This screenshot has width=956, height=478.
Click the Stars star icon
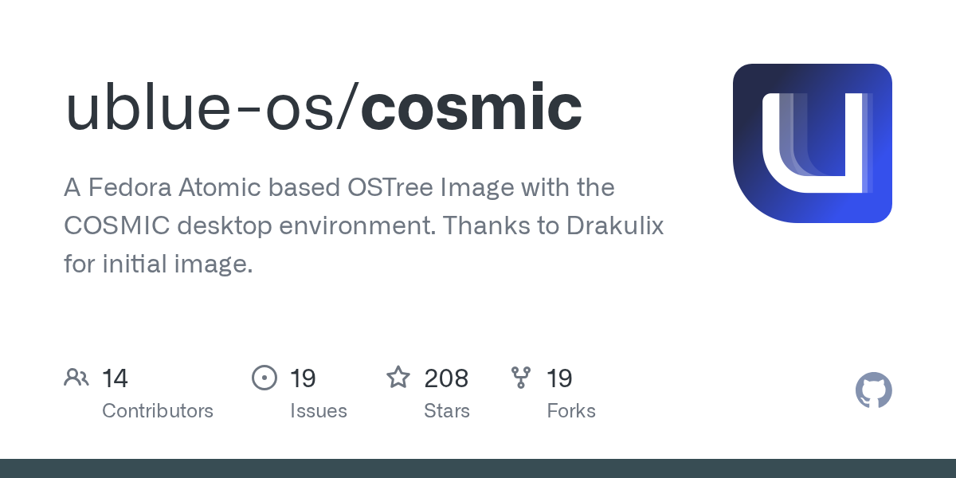point(398,378)
